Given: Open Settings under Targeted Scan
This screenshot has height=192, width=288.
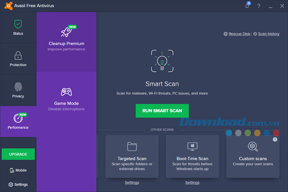Looking at the screenshot, I should (132, 183).
